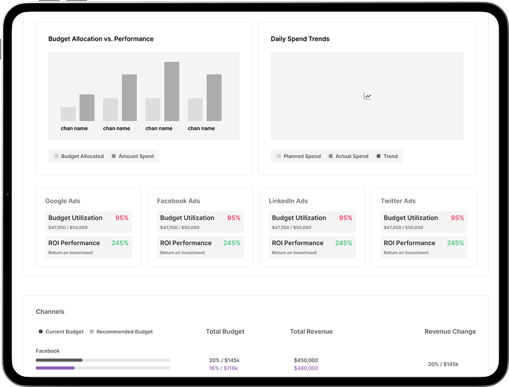The image size is (509, 387).
Task: Select Google Ads Budget Utilization 95% value
Action: click(122, 218)
